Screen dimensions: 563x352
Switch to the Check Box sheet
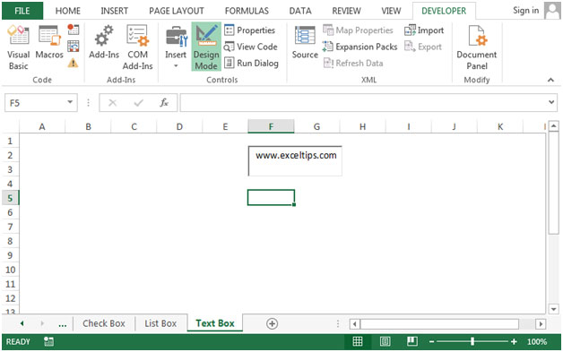(x=104, y=323)
